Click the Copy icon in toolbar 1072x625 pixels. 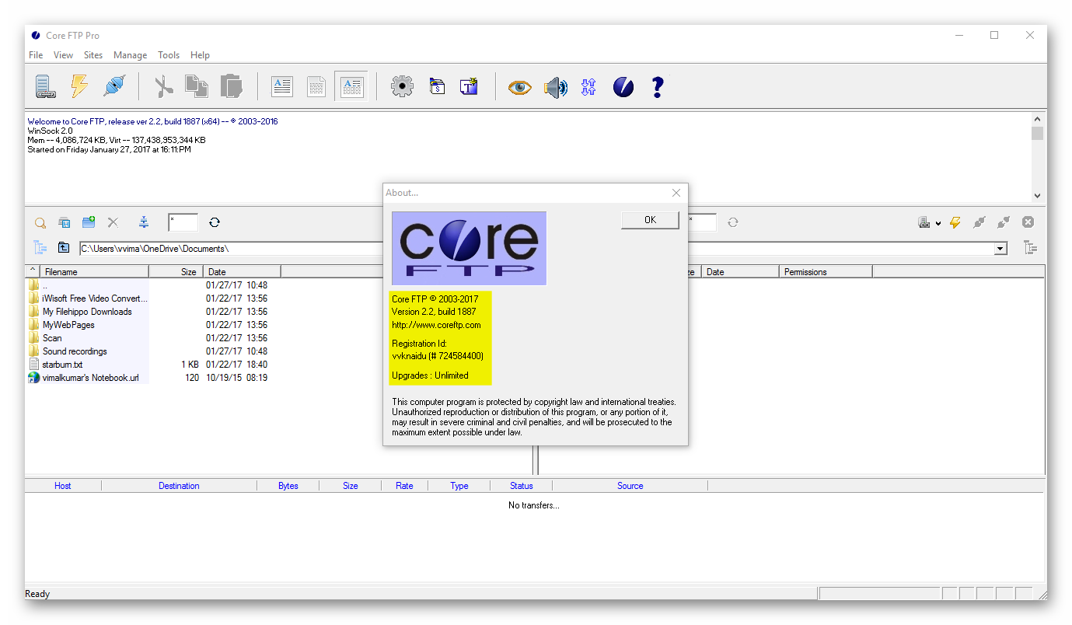[x=197, y=86]
